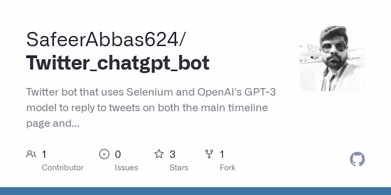Select the Stars label
Viewport: 391px width, 195px height.
pyautogui.click(x=179, y=168)
